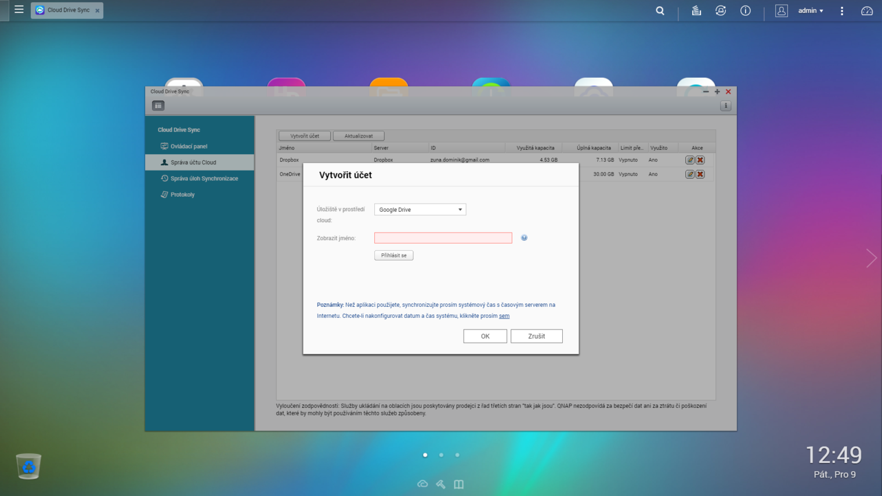This screenshot has width=882, height=496.
Task: Expand the cloud storage dropdown (Google Drive)
Action: click(420, 209)
